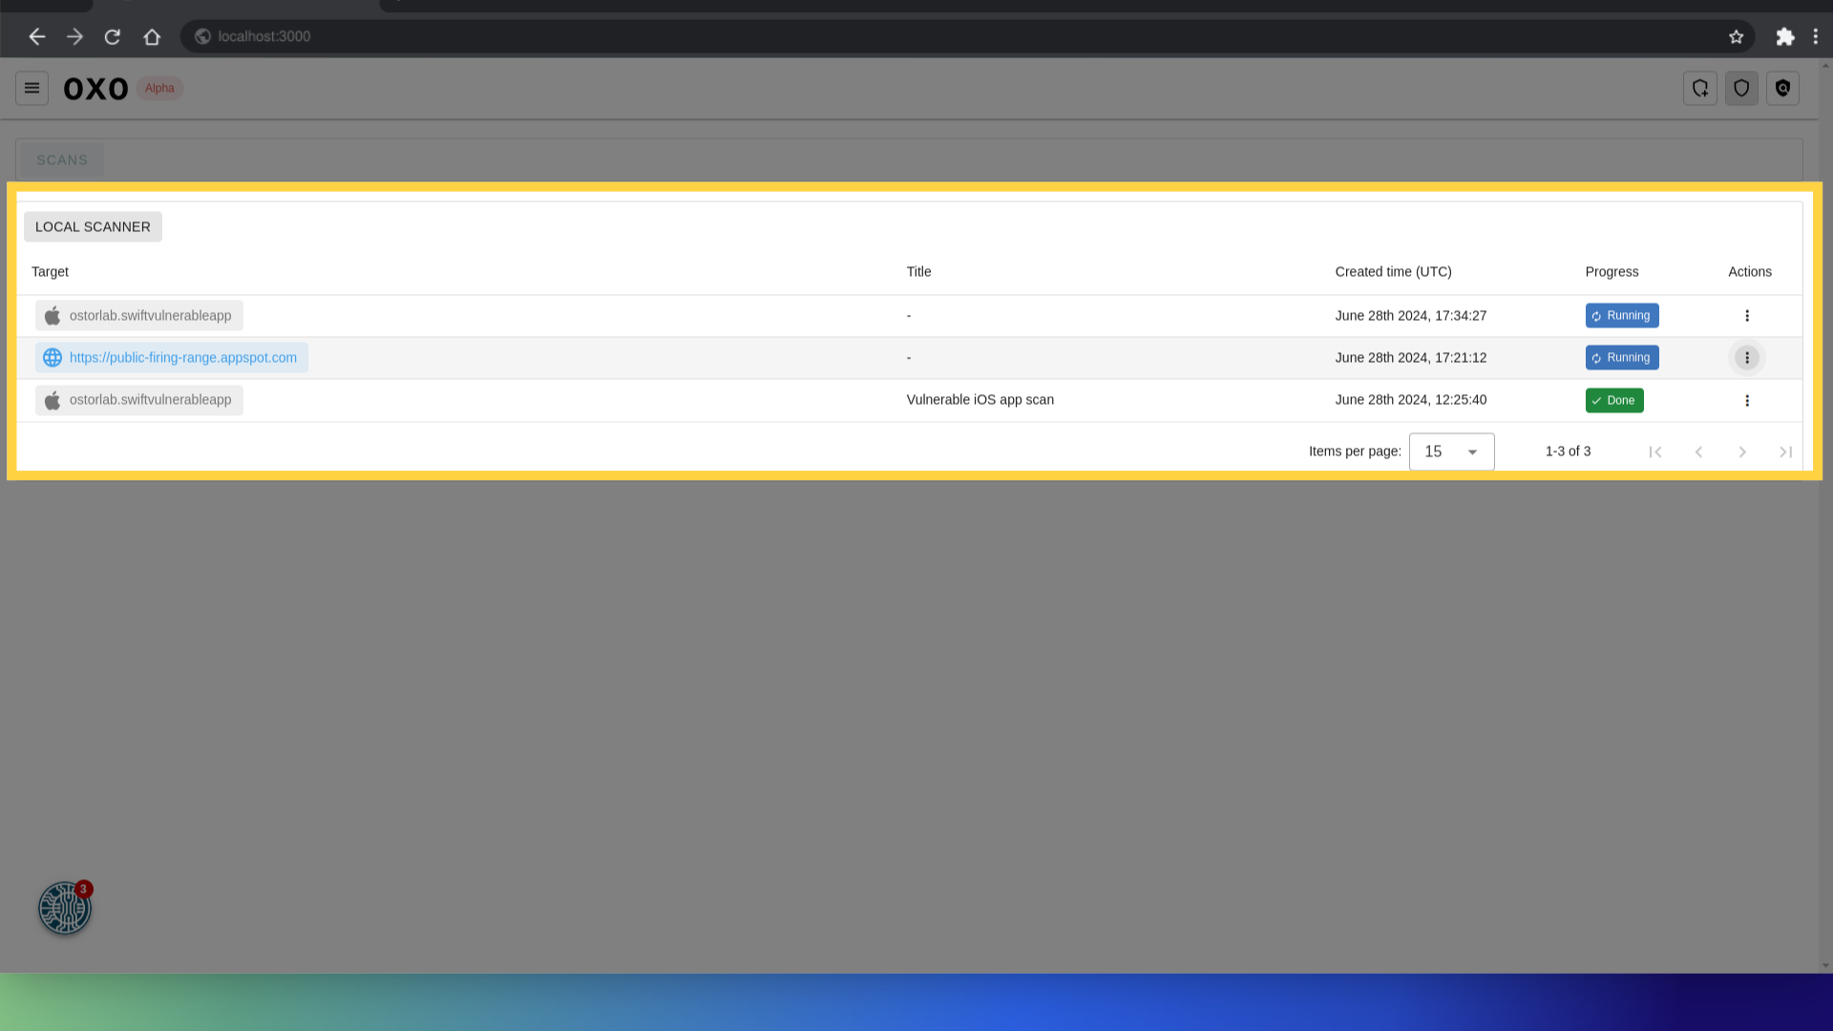The image size is (1833, 1031).
Task: Click the browser back arrow
Action: [37, 36]
